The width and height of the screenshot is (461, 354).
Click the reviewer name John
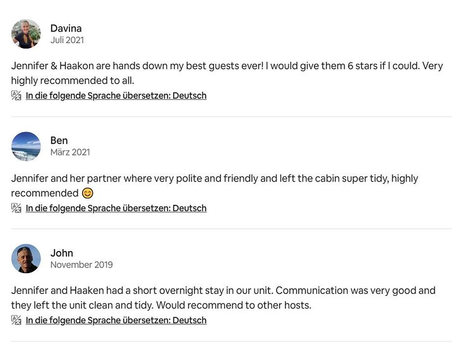pos(62,253)
